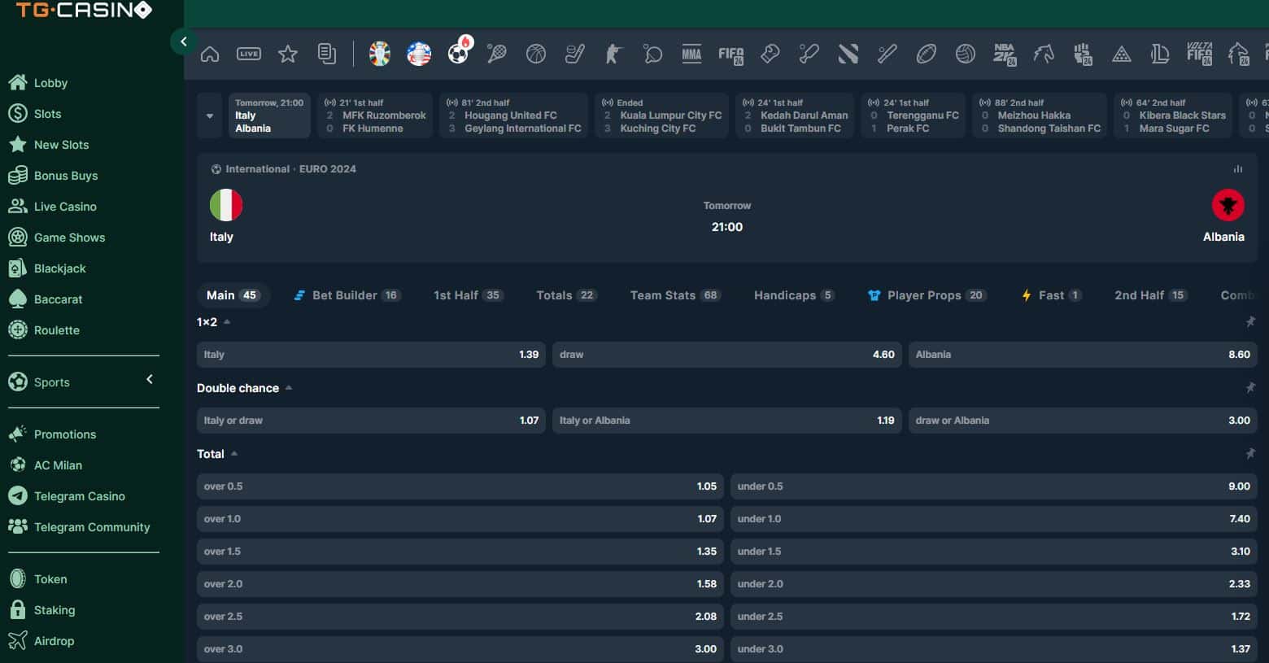1269x663 pixels.
Task: Switch to the Totals tab
Action: click(x=567, y=295)
